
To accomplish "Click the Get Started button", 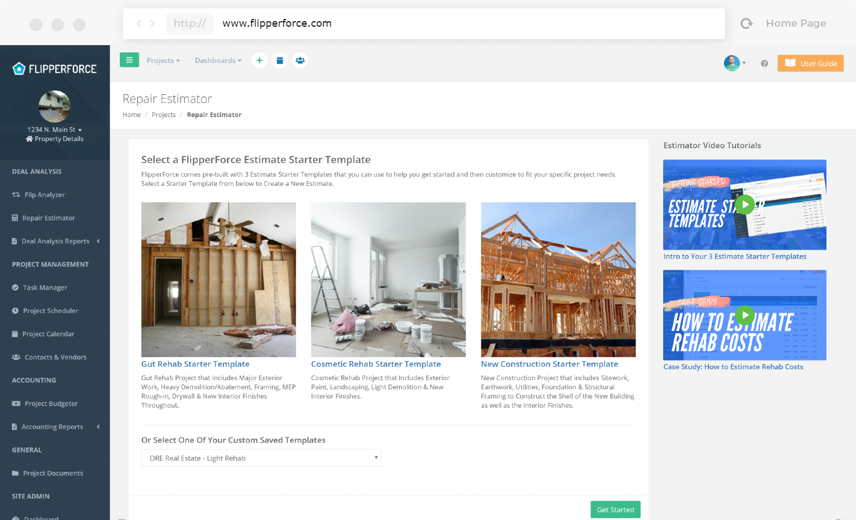I will tap(615, 509).
